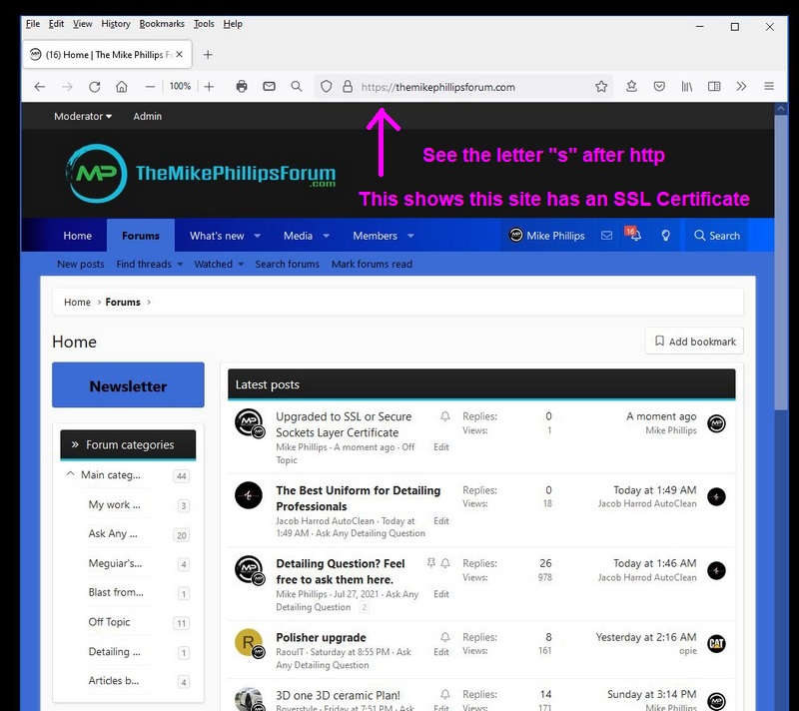Image resolution: width=799 pixels, height=711 pixels.
Task: Open the Tools menu
Action: [x=204, y=23]
